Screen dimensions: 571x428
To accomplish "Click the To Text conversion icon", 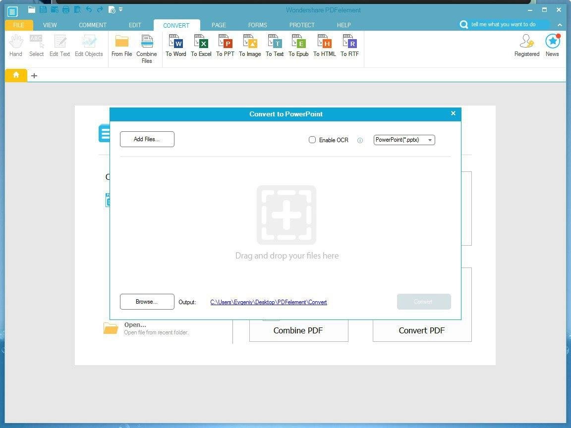I will (275, 46).
